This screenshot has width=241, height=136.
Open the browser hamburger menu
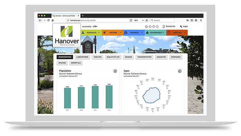(201, 20)
